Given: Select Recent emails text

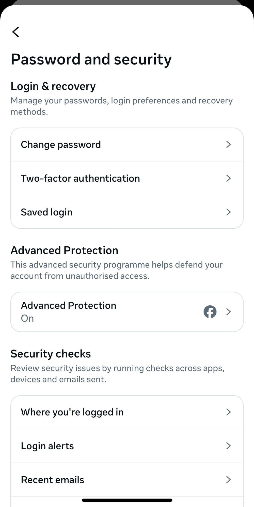Looking at the screenshot, I should tap(53, 480).
